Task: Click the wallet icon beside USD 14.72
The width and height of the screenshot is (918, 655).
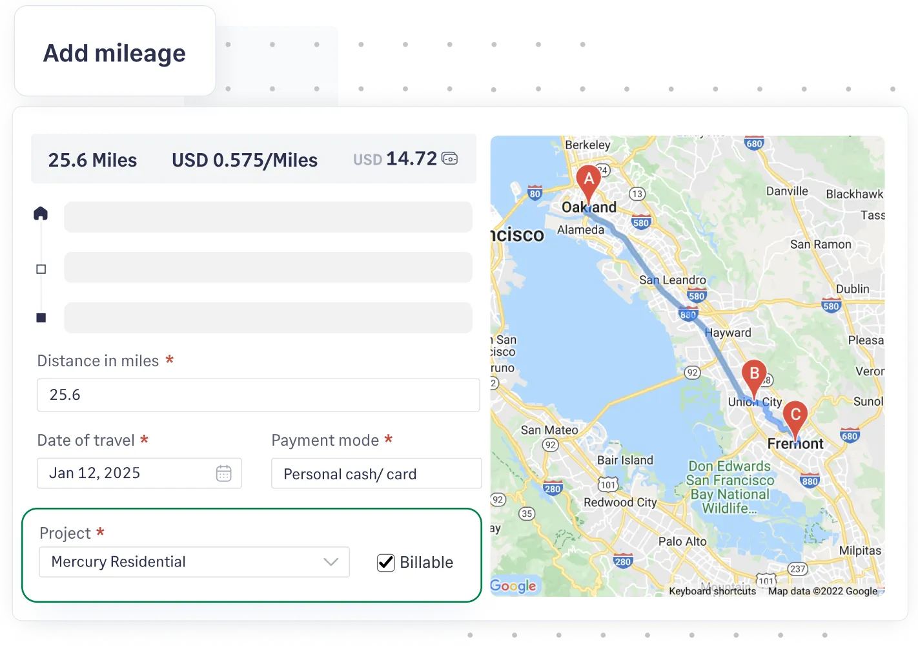Action: (450, 158)
